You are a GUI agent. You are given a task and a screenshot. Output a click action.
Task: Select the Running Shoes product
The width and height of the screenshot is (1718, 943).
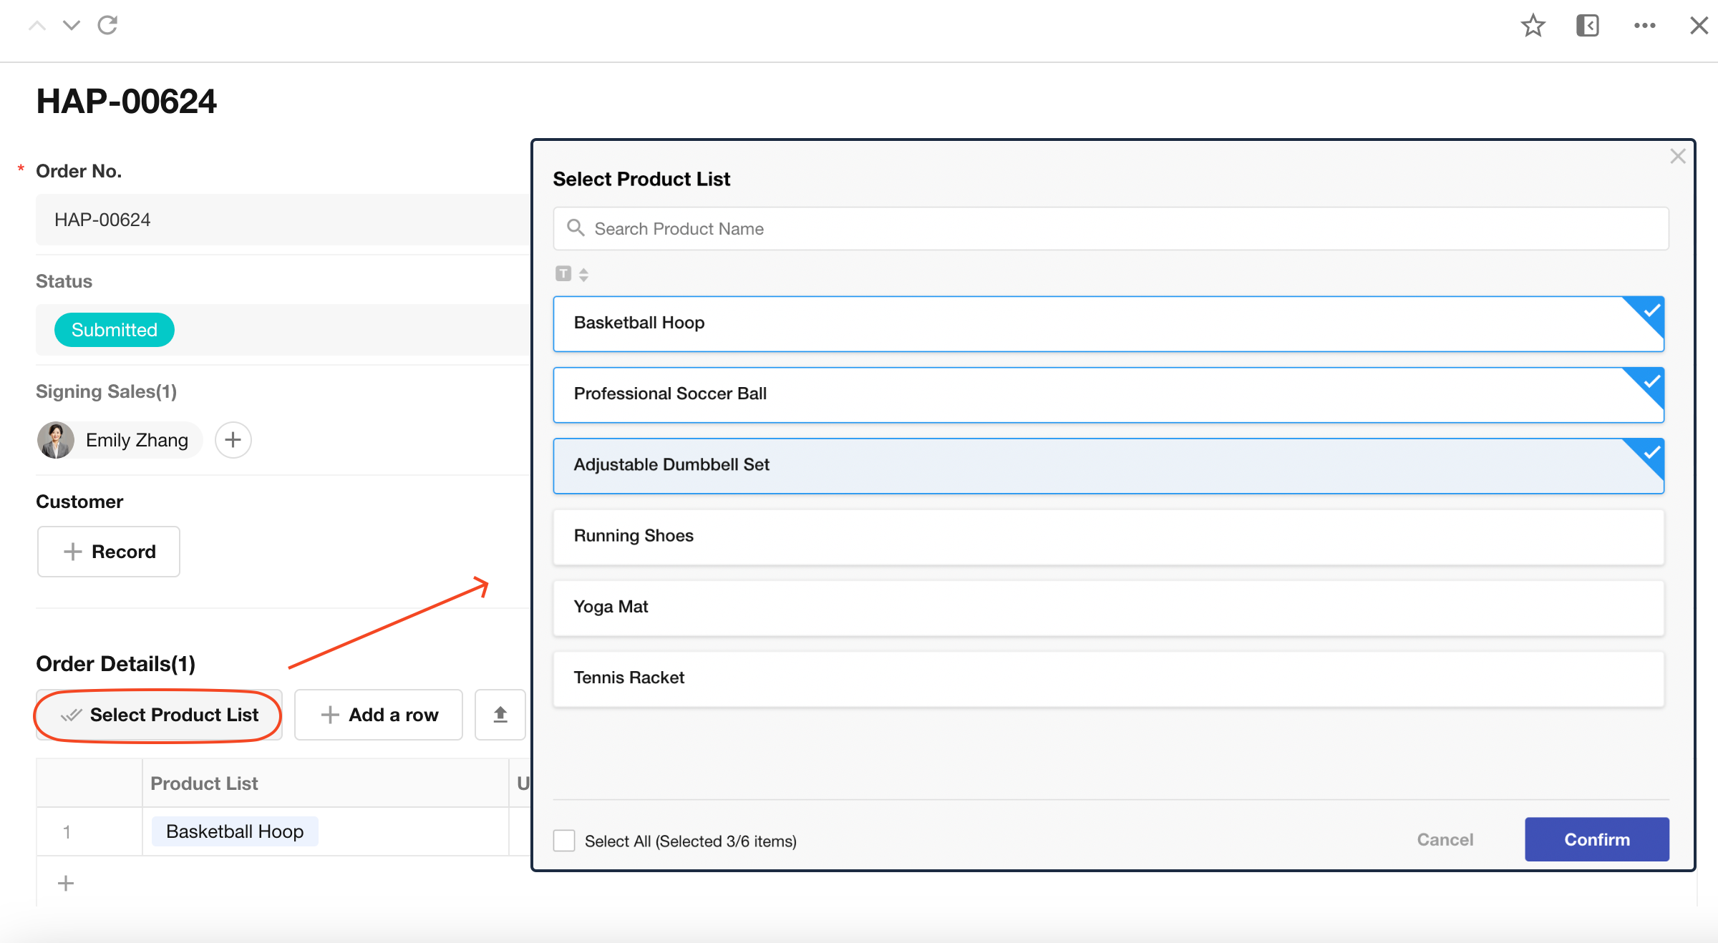[x=1108, y=537]
